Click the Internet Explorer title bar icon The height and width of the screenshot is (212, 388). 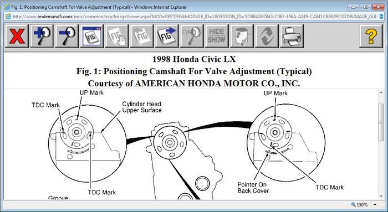[x=7, y=7]
